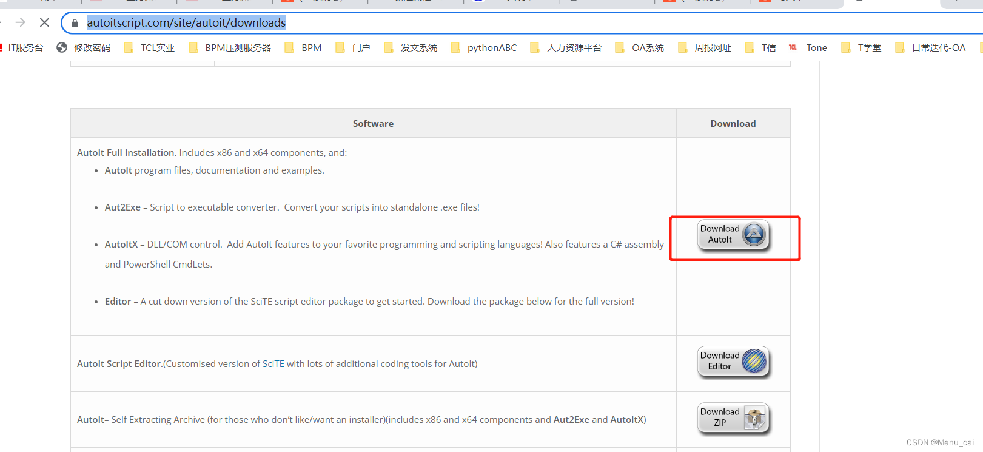Click the Download column header
The width and height of the screenshot is (983, 452).
pyautogui.click(x=733, y=124)
